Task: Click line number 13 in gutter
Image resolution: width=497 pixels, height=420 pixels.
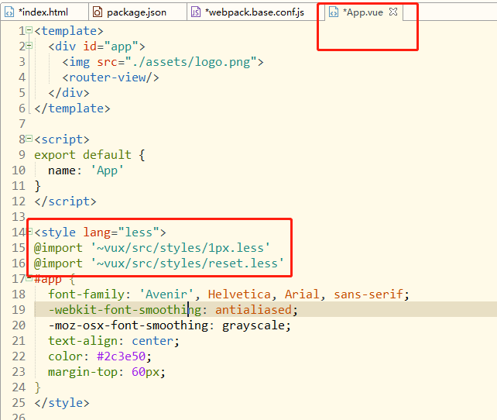Action: (x=19, y=217)
